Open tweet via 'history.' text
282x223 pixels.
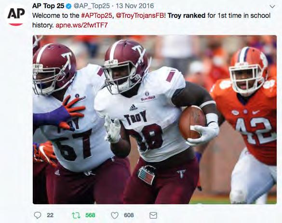43,25
